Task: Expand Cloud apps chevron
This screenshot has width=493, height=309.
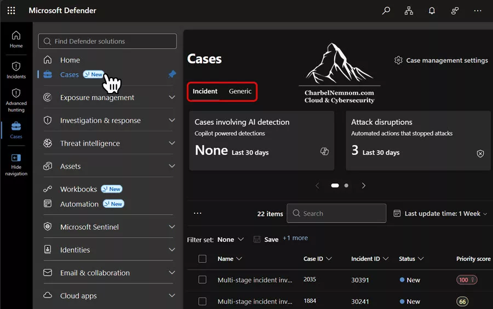Action: click(x=171, y=295)
